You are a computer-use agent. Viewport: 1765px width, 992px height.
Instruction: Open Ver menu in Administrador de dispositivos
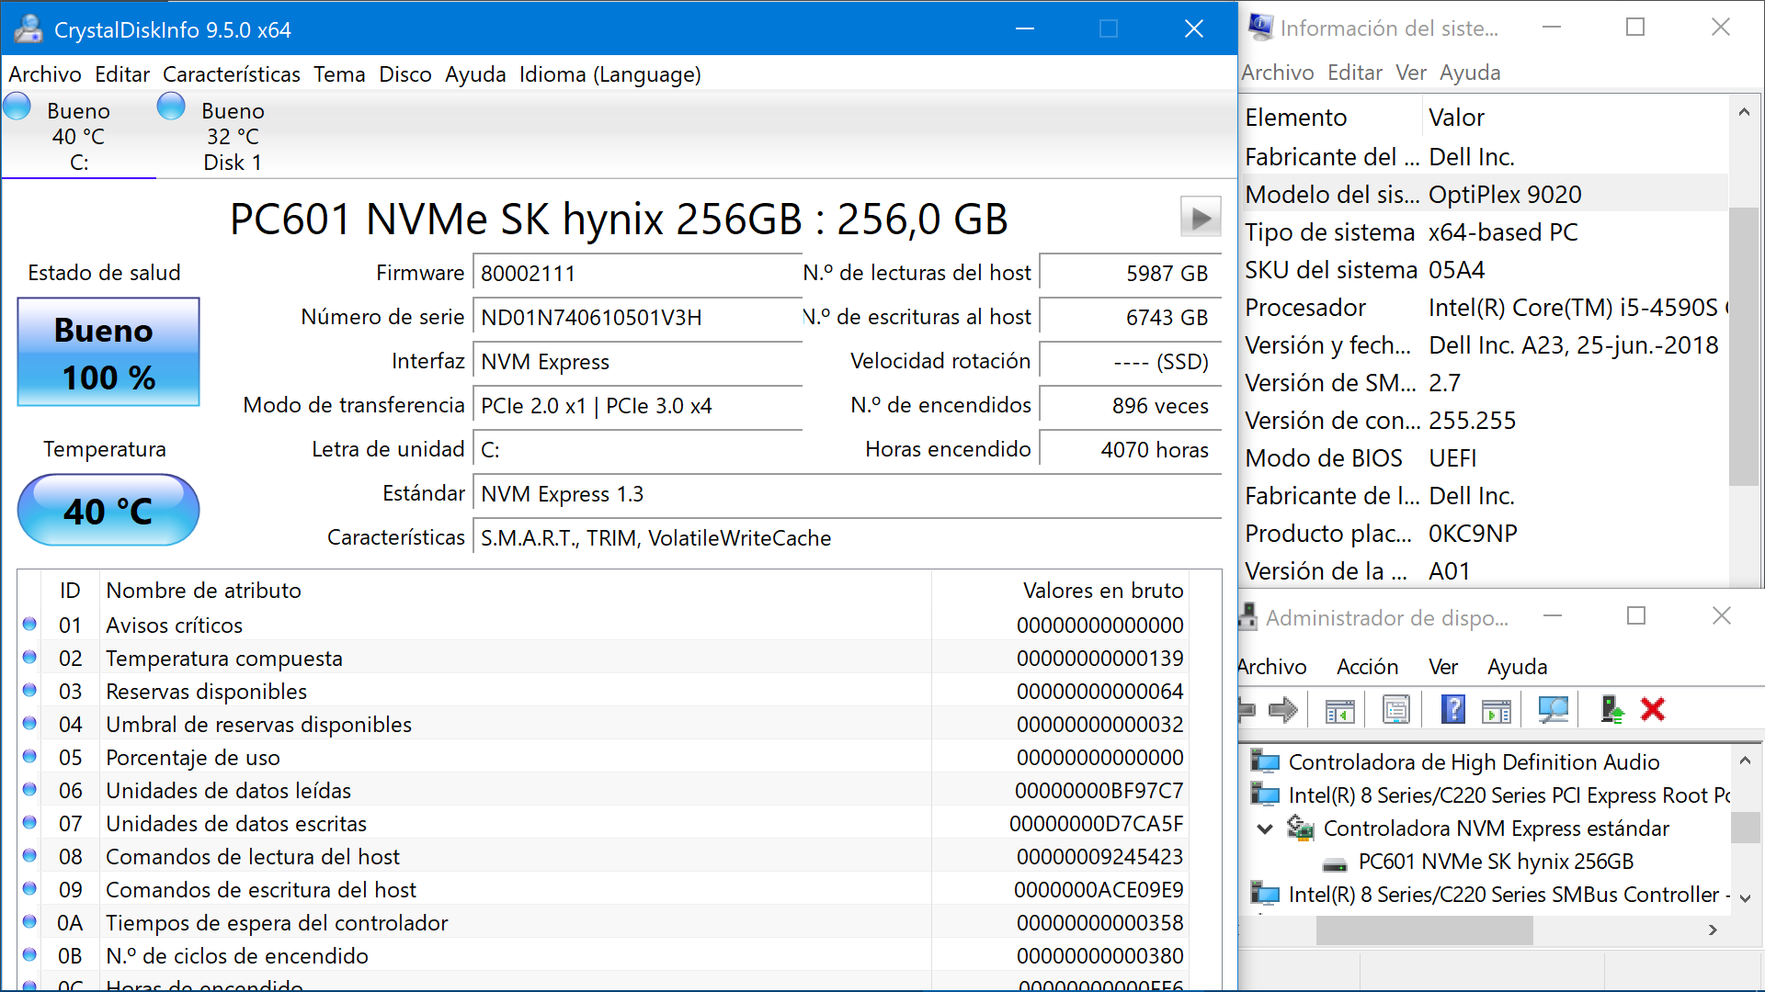click(1443, 667)
